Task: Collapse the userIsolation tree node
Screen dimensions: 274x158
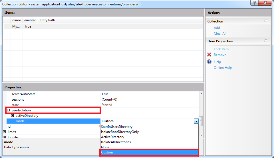Action: pos(9,110)
